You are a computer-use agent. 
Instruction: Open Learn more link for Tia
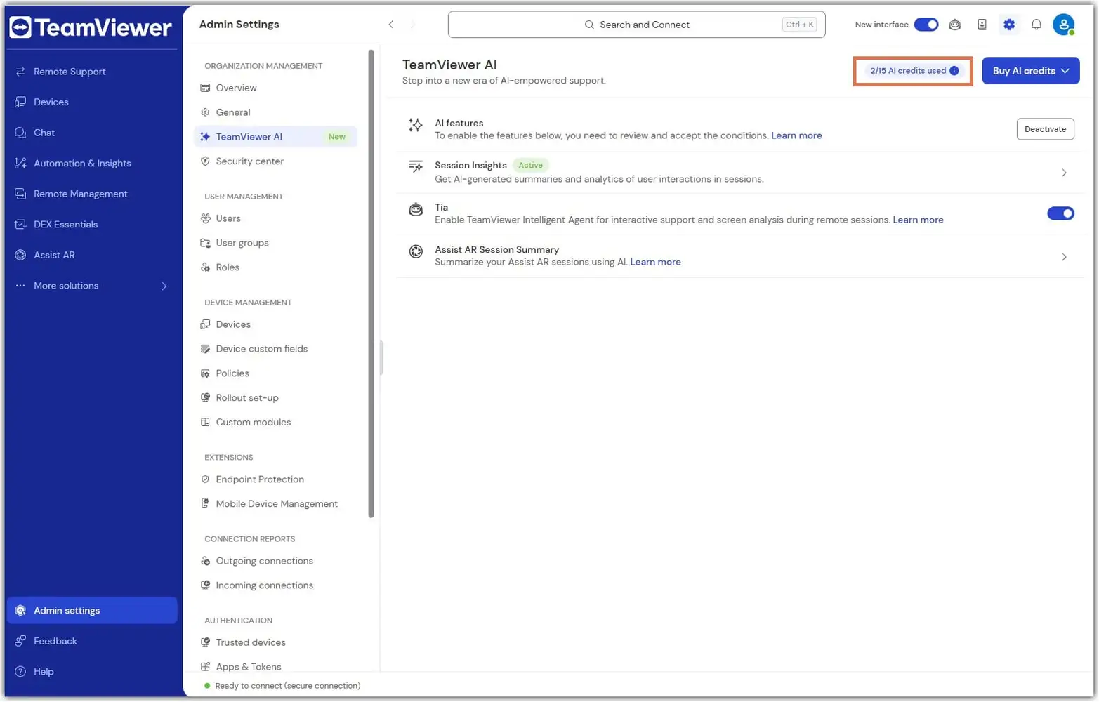pos(918,220)
